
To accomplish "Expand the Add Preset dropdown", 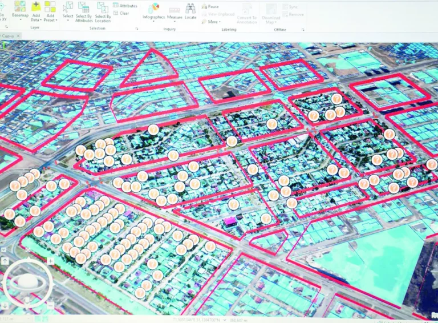I will tap(50, 19).
